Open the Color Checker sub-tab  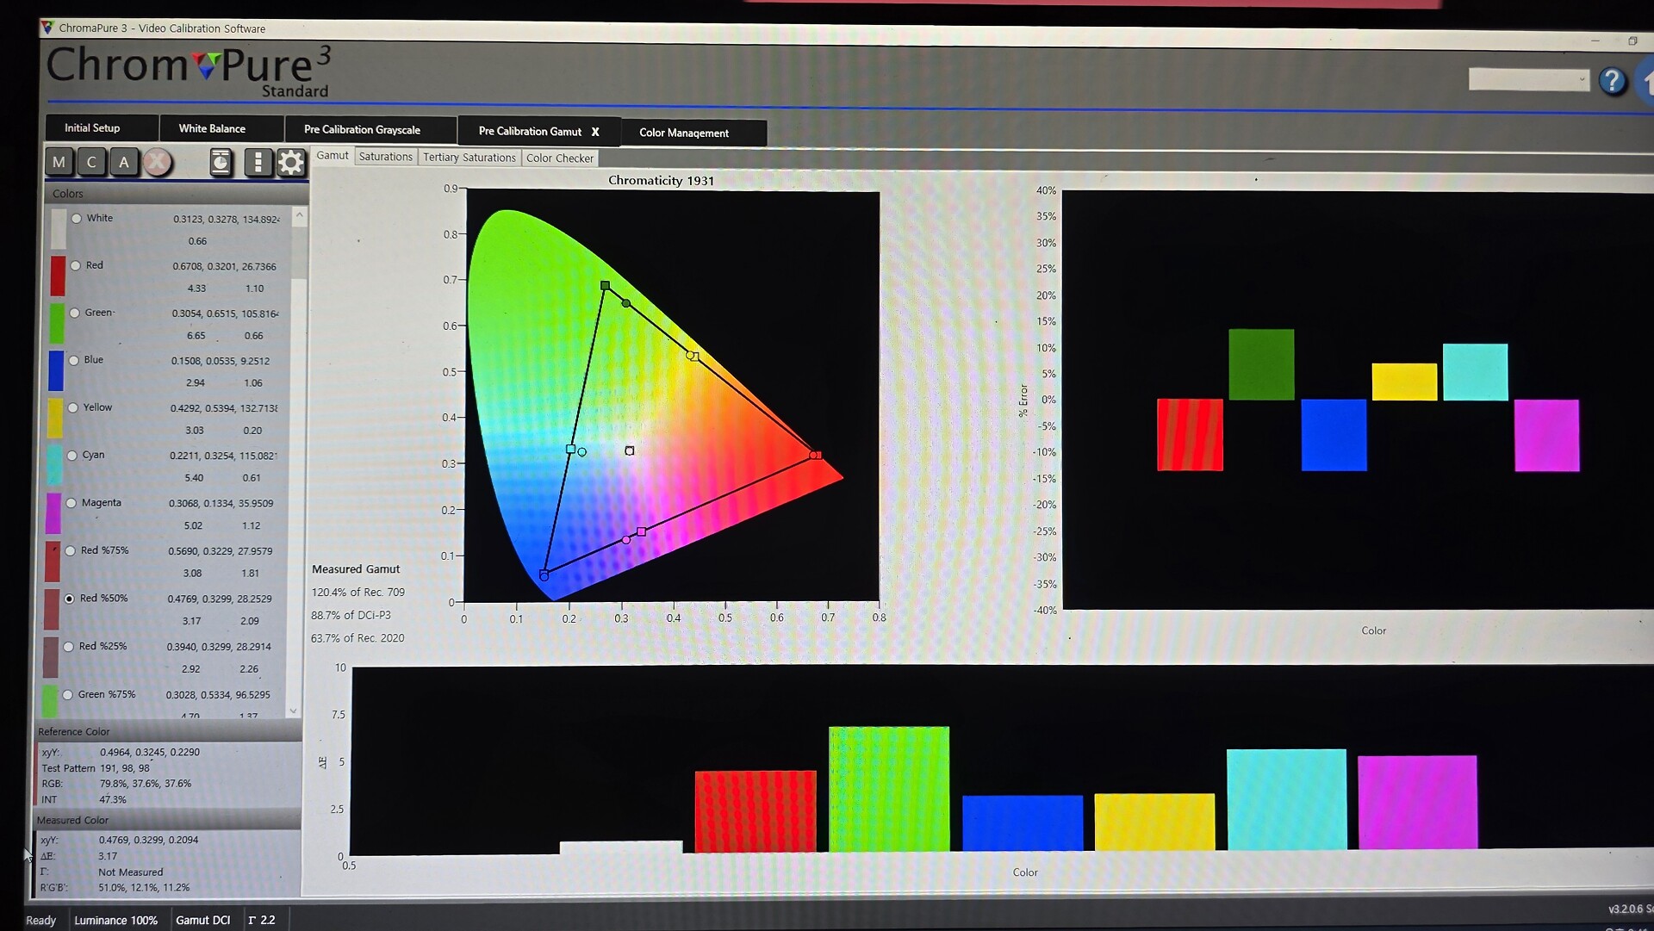click(x=560, y=158)
